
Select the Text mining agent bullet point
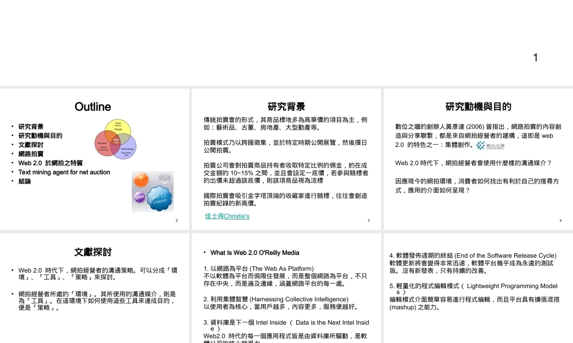[x=64, y=172]
